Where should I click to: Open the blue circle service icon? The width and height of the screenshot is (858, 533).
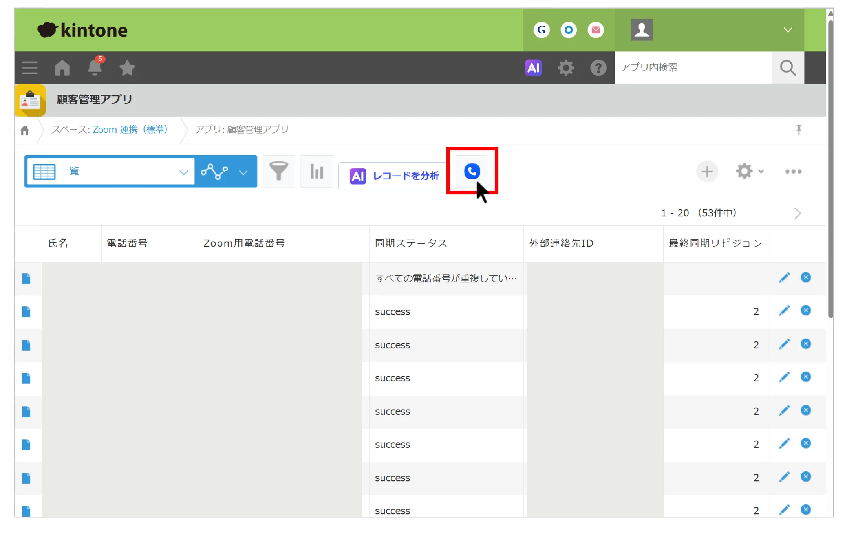(568, 30)
